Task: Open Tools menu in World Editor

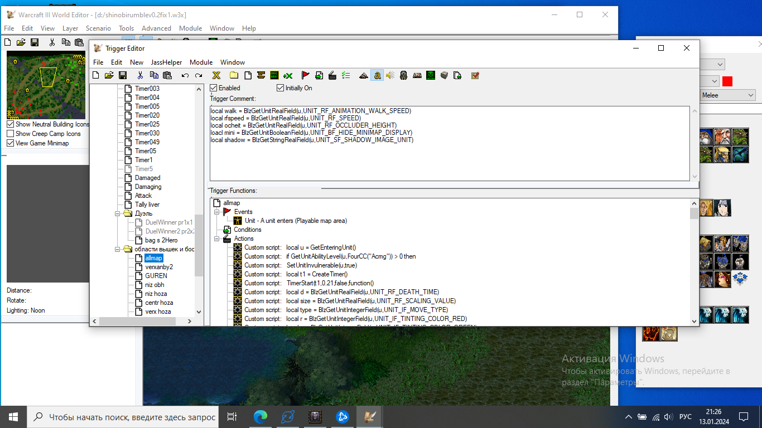Action: 126,28
